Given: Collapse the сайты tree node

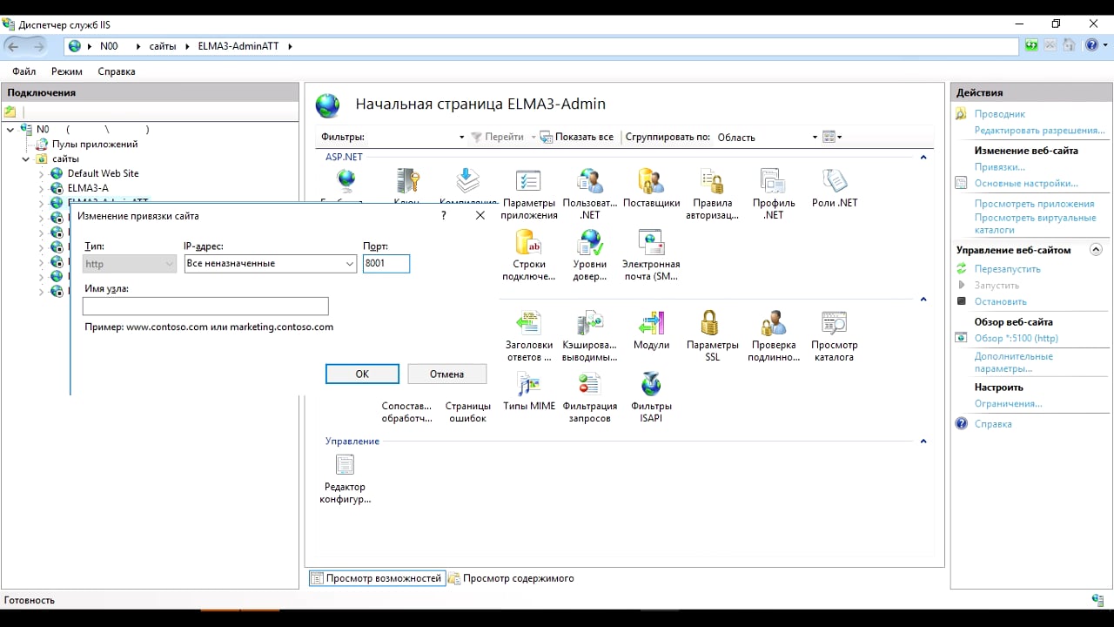Looking at the screenshot, I should 26,159.
